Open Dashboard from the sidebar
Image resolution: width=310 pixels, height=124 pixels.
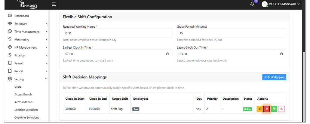(22, 16)
